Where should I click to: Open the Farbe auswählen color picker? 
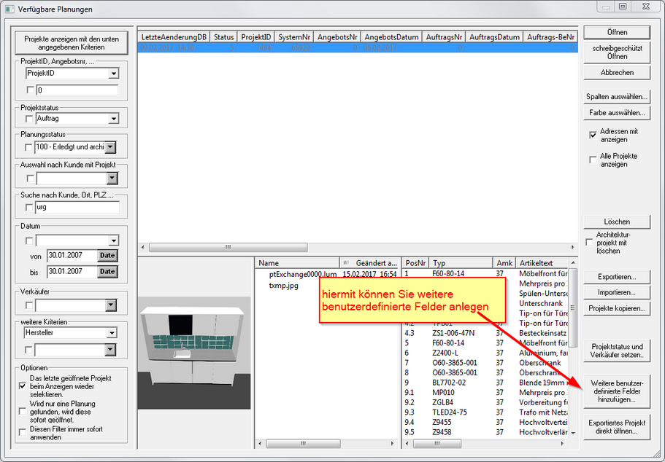click(x=617, y=113)
